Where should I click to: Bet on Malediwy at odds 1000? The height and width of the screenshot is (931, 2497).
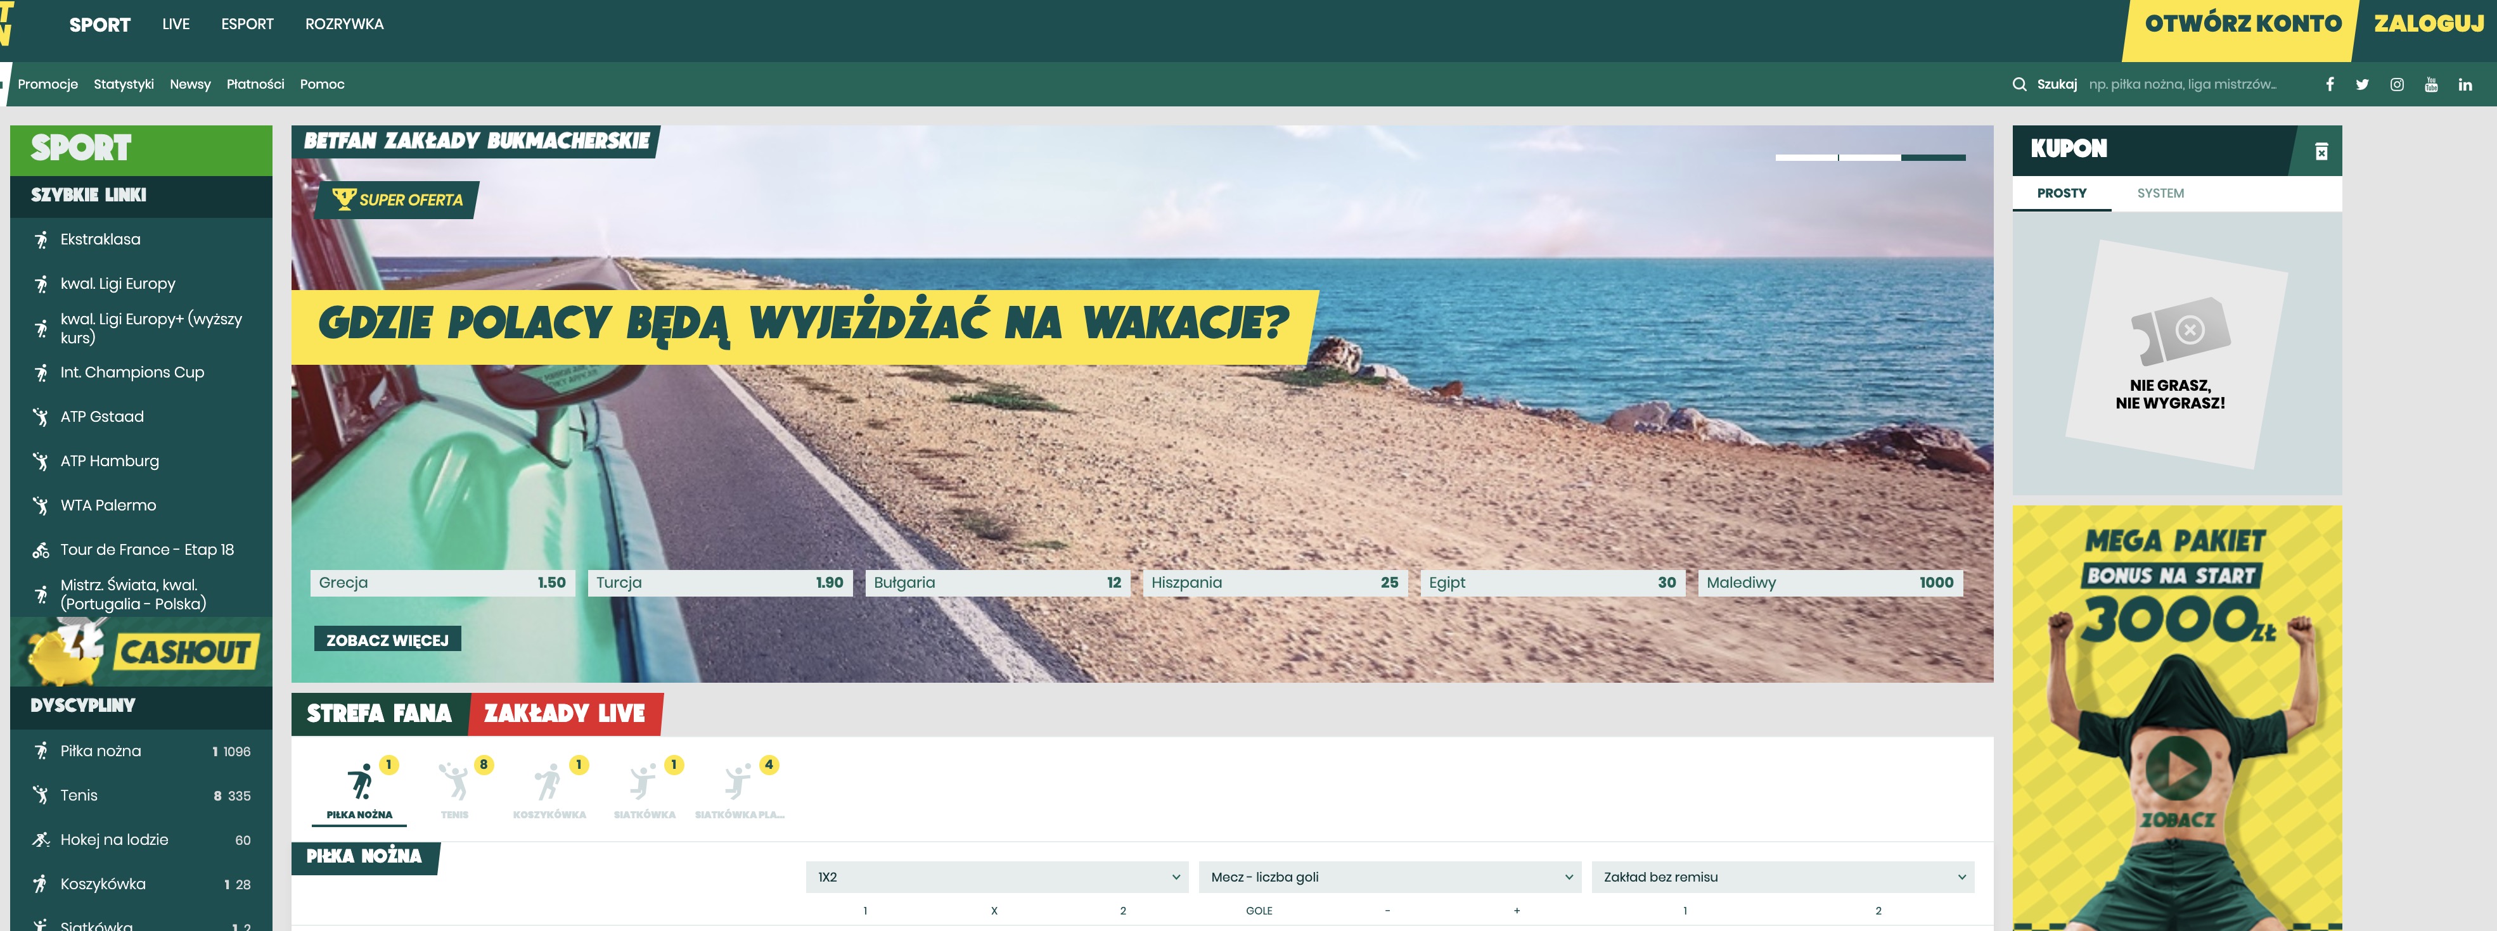click(1830, 582)
